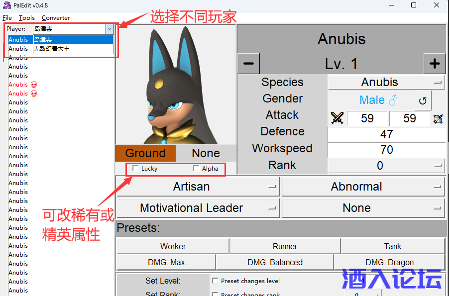This screenshot has width=449, height=296.
Task: Apply the Runner preset
Action: click(x=285, y=246)
